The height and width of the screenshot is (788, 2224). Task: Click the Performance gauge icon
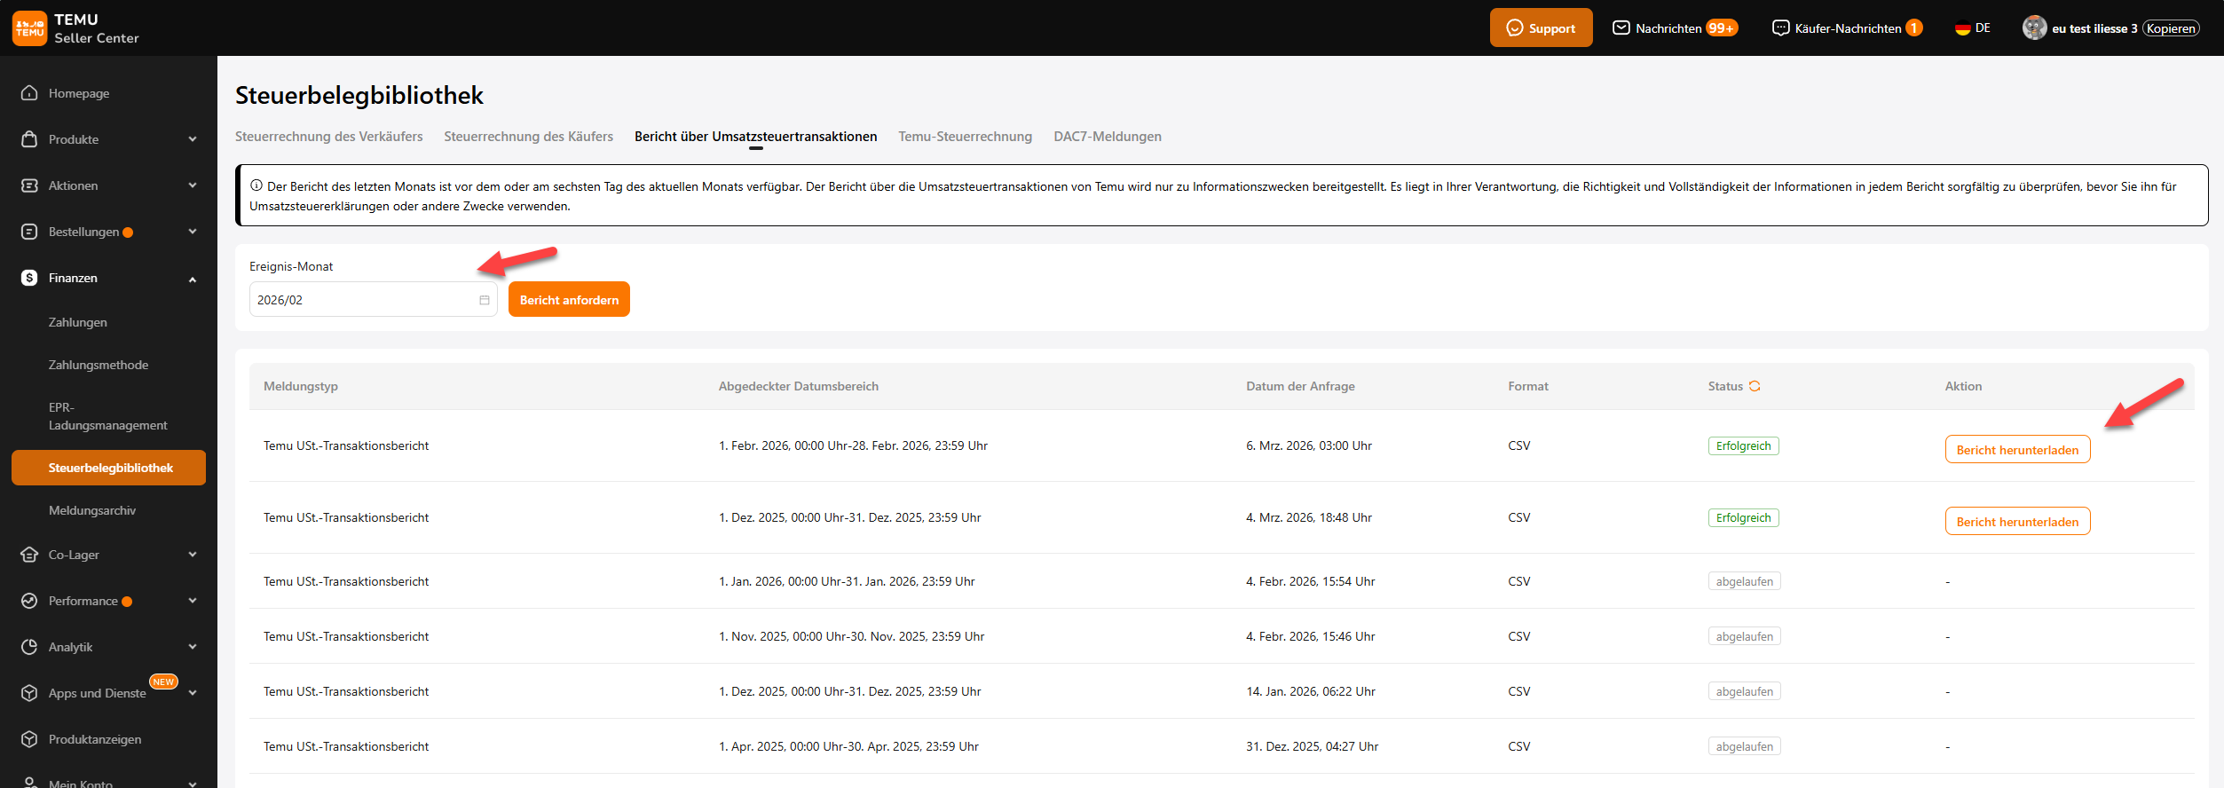click(29, 601)
